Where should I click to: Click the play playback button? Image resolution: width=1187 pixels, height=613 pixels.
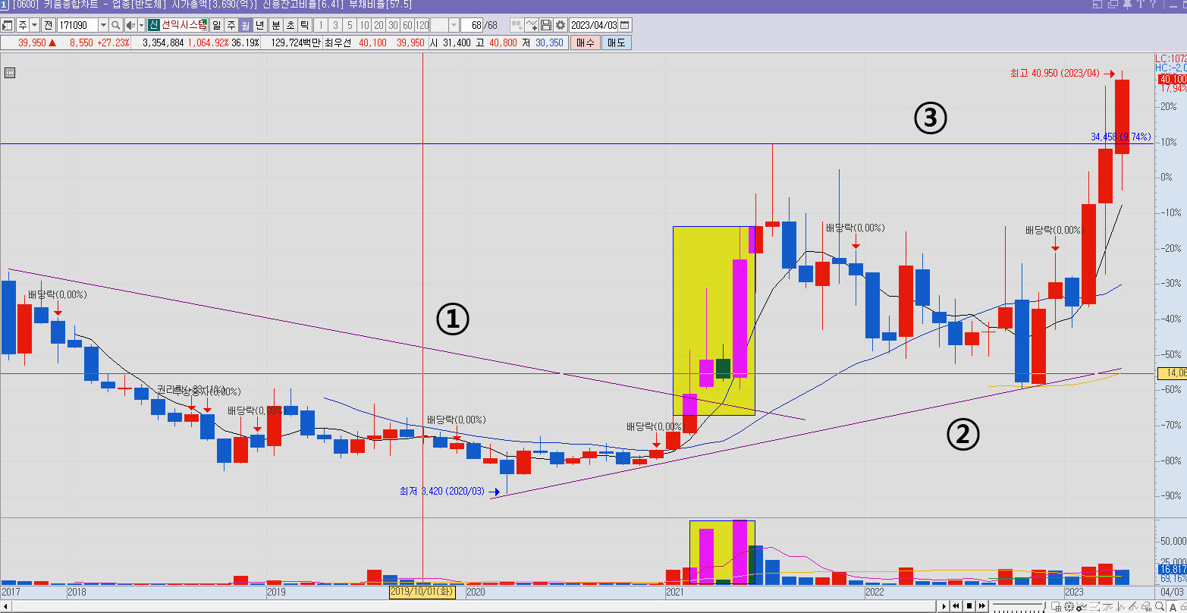(944, 606)
